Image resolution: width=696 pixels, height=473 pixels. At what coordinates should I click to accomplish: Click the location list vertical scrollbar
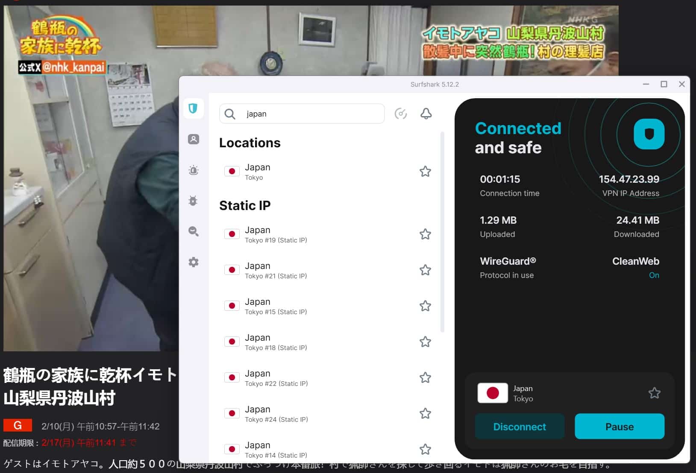pos(442,232)
